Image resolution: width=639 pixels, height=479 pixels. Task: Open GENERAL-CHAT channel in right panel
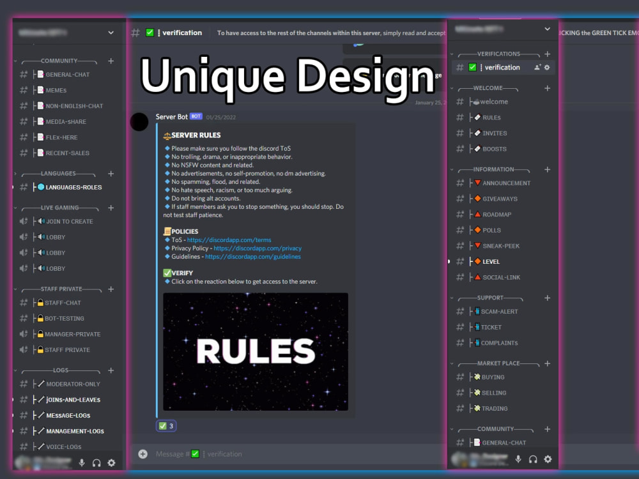coord(503,443)
